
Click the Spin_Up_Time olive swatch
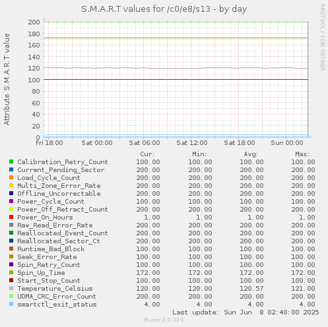pyautogui.click(x=11, y=272)
